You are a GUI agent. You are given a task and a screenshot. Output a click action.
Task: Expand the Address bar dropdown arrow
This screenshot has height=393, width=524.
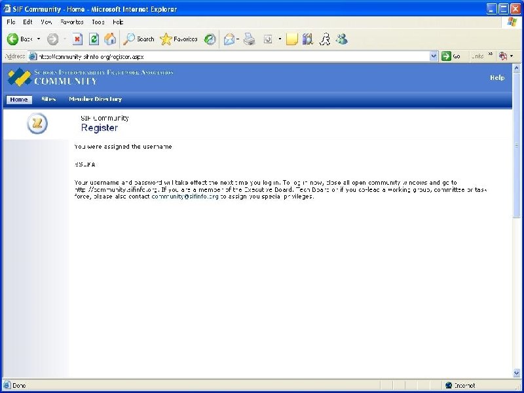pos(434,56)
